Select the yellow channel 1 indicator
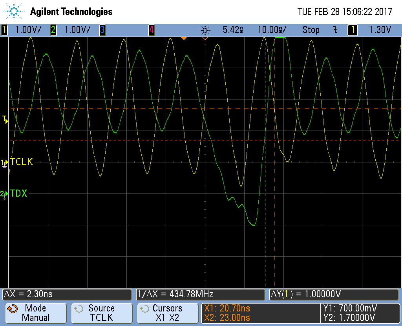The image size is (402, 326). pos(5,30)
